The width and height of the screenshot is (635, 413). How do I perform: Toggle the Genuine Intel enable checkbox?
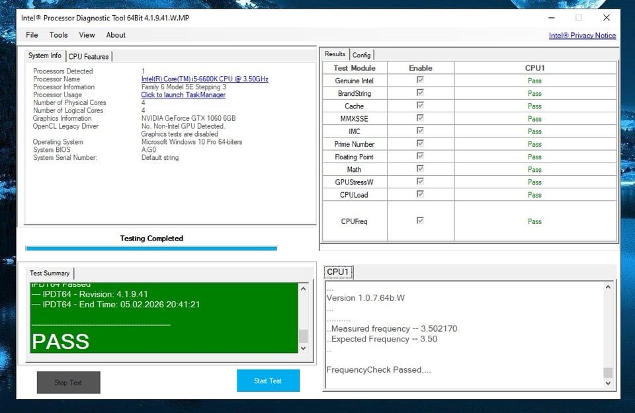420,81
